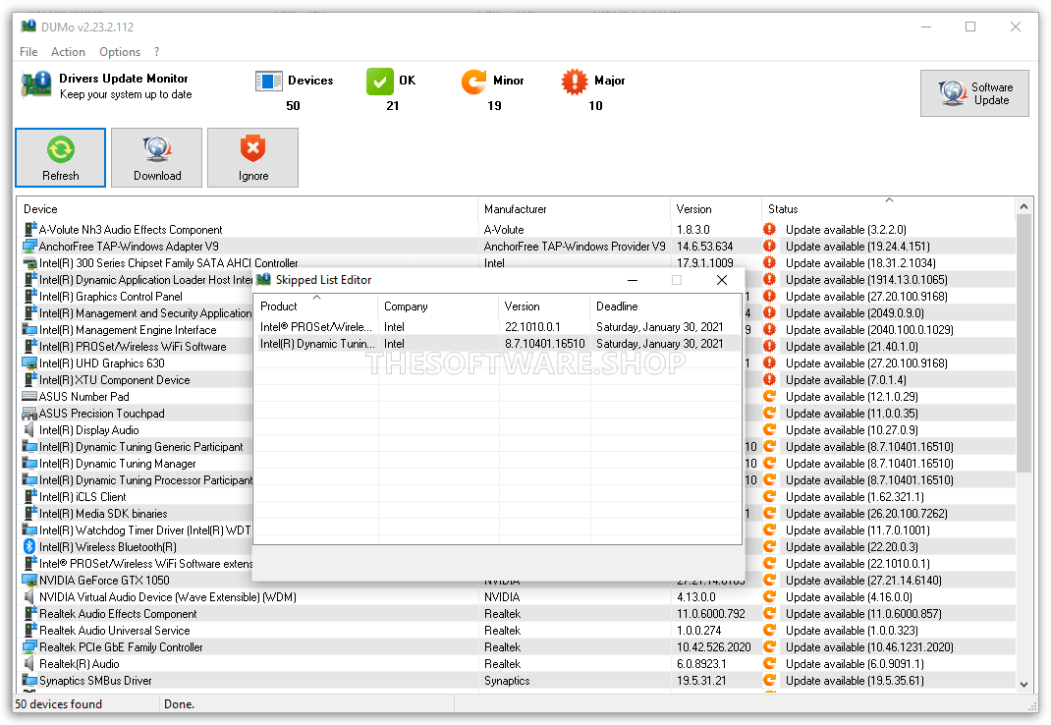Select Realtek Audio Universal Service row
1051x725 pixels.
coord(516,631)
